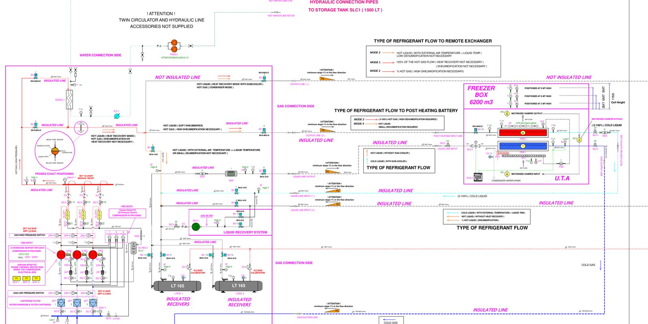Select the blue cooling coil in U.T.A
The width and height of the screenshot is (648, 324).
(x=523, y=146)
